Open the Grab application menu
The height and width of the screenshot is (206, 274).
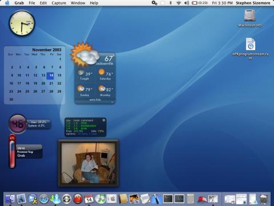pos(19,3)
